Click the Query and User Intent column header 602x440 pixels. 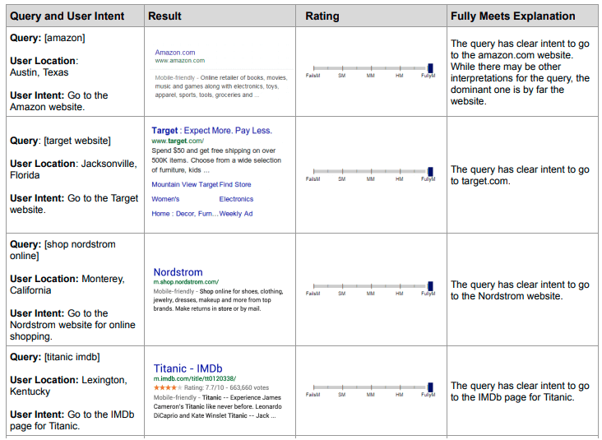(67, 16)
